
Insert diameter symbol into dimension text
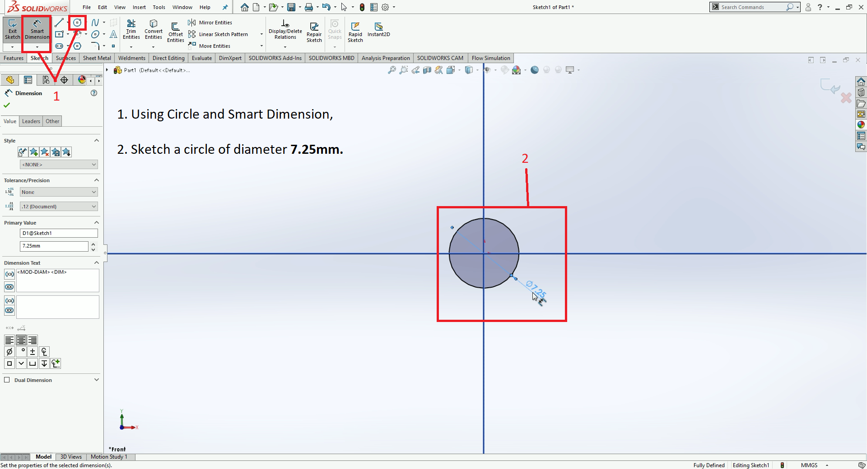[9, 352]
